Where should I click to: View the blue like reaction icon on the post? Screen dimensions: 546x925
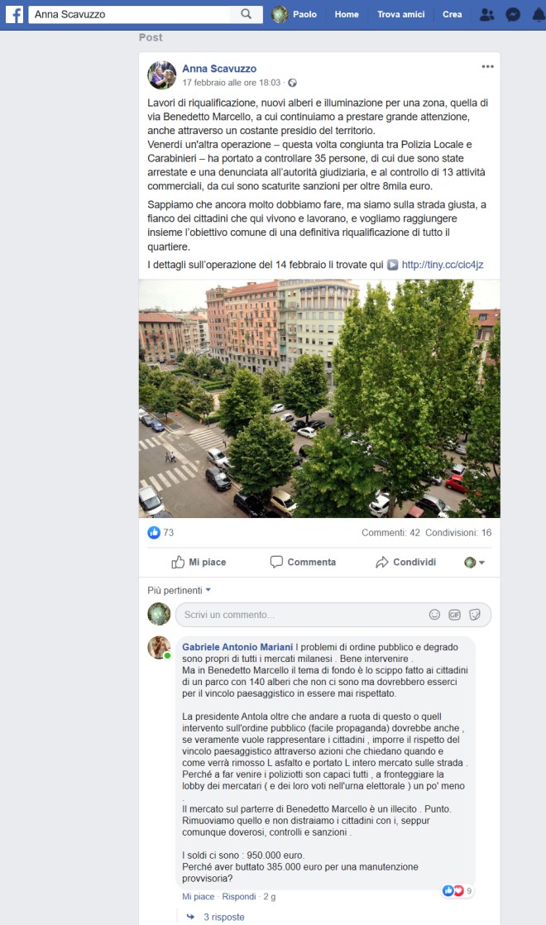click(154, 533)
